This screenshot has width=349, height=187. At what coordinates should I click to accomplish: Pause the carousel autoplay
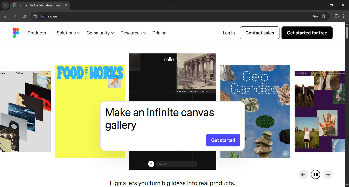[315, 174]
